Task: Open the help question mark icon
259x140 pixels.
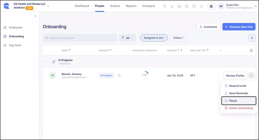Action: tap(194, 6)
